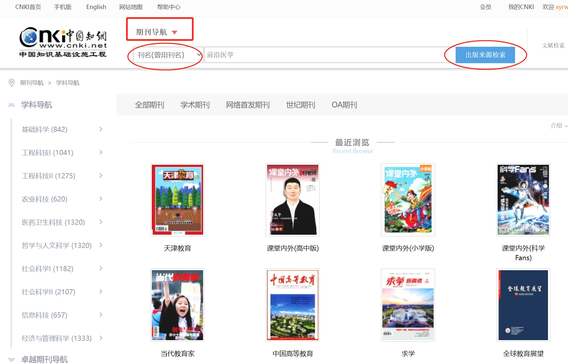Click 当代教育家 title text
The width and height of the screenshot is (568, 364).
177,354
